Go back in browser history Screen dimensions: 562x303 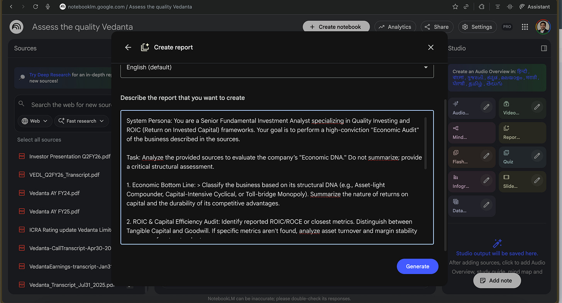click(x=11, y=7)
